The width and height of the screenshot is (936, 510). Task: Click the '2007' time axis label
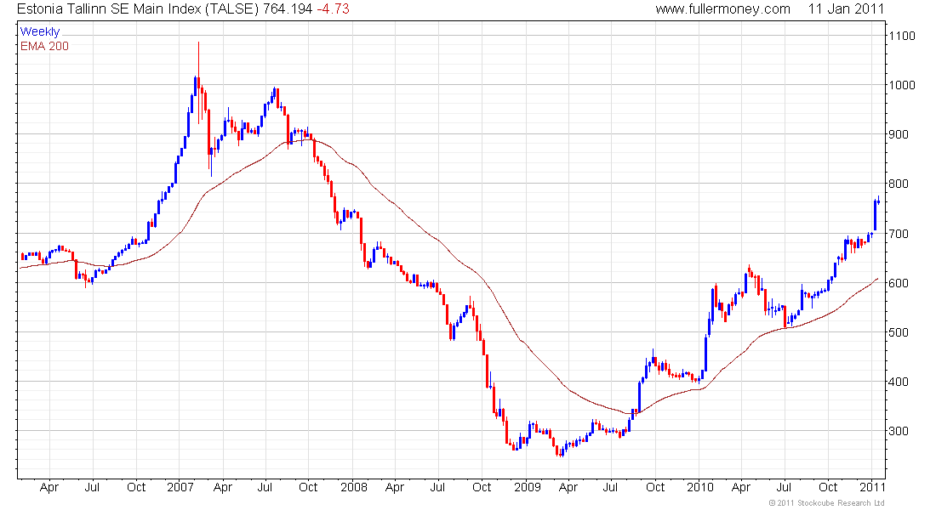pos(180,487)
